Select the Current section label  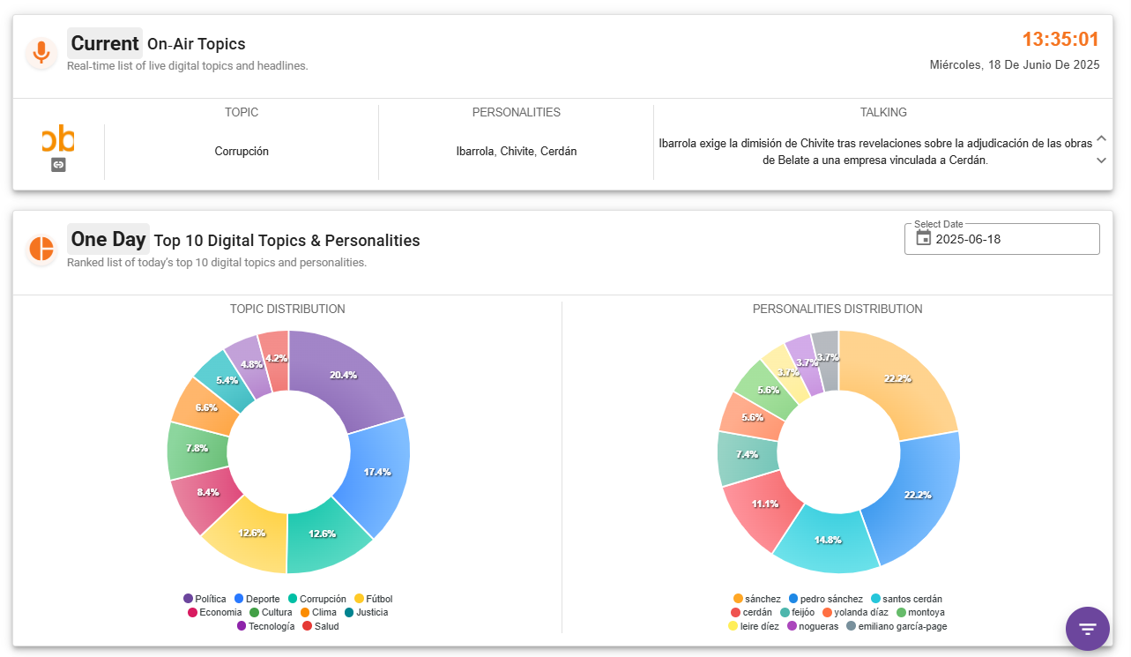click(105, 43)
